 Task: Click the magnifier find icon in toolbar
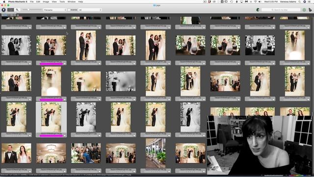[17, 10]
